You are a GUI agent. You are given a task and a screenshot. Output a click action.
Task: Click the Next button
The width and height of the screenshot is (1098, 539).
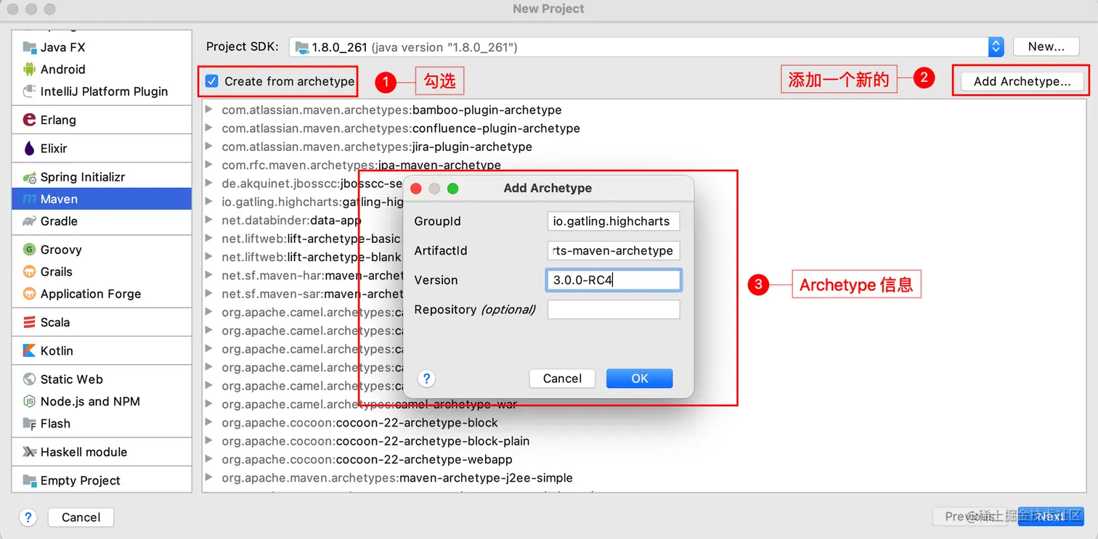tap(1051, 517)
